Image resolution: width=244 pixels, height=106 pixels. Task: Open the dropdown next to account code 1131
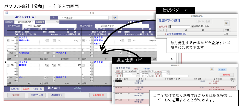pos(92,40)
